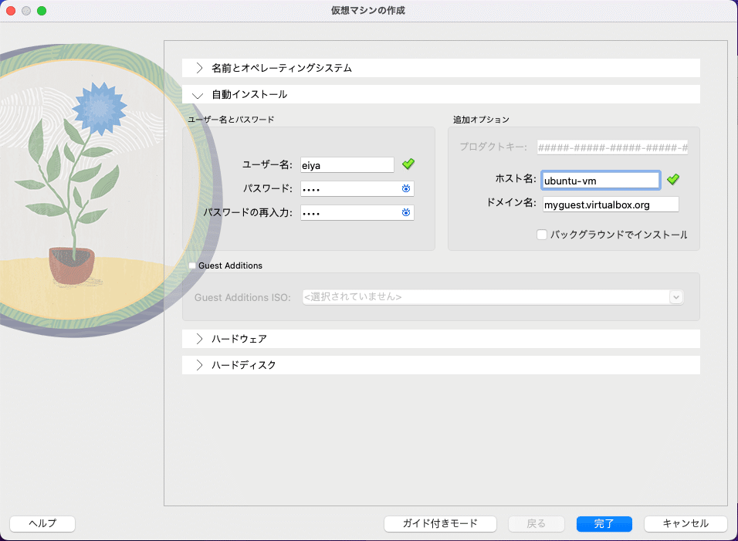
Task: Enable the Guest Additions checkbox
Action: click(192, 265)
